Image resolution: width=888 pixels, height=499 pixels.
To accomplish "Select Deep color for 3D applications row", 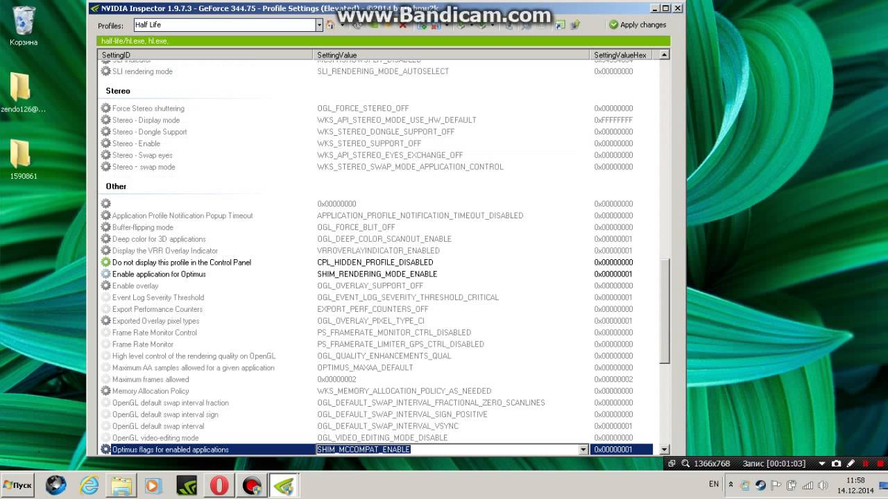I will pyautogui.click(x=375, y=239).
